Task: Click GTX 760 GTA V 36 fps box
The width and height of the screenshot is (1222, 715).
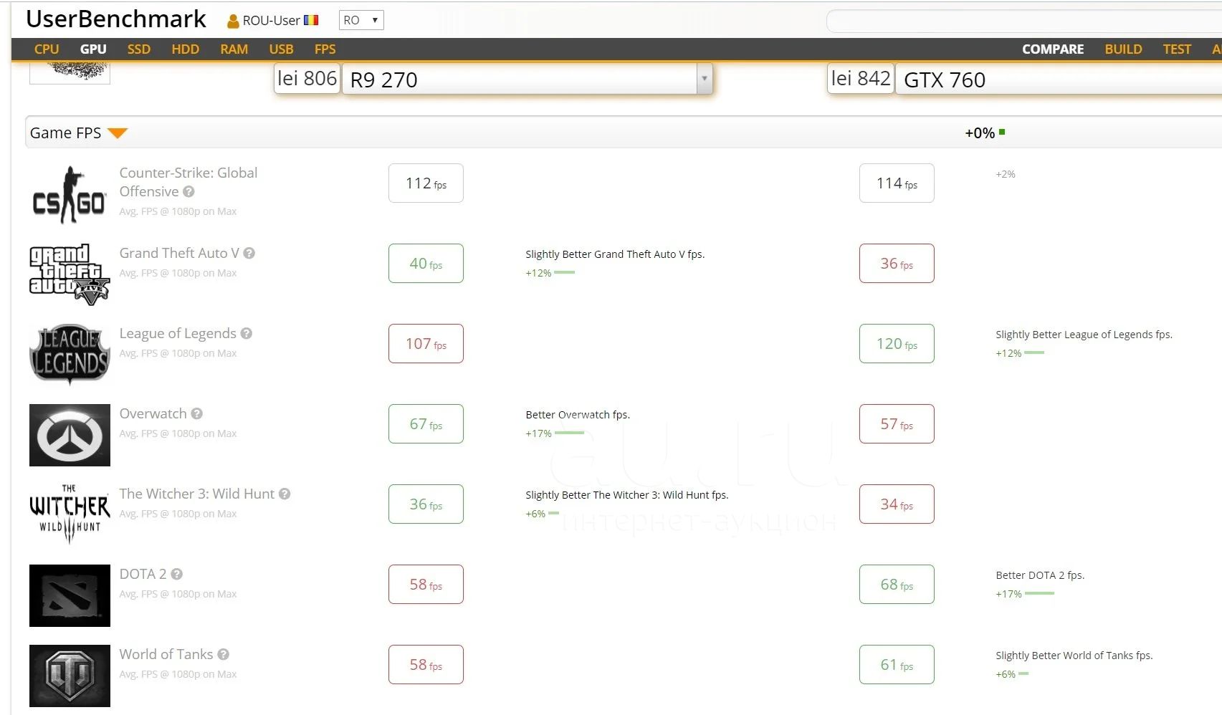Action: point(897,264)
